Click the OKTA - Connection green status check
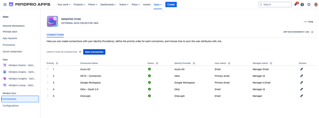Viewport: 319px width, 118px height. click(149, 76)
